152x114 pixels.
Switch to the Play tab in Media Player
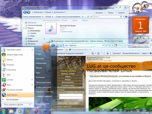pyautogui.click(x=99, y=13)
